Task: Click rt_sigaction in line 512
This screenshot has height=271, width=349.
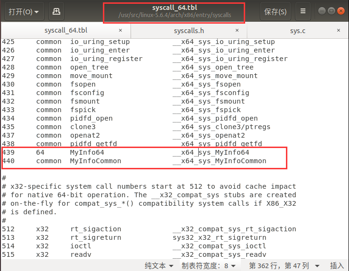Action: 96,229
